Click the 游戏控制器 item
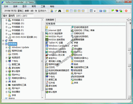This screenshot has width=133, height=104. pos(78,77)
